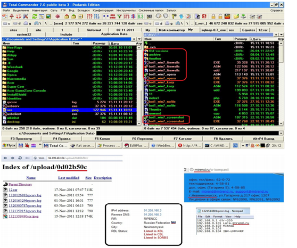The image size is (297, 248).
Task: Click F5 Копия button
Action: [102, 139]
